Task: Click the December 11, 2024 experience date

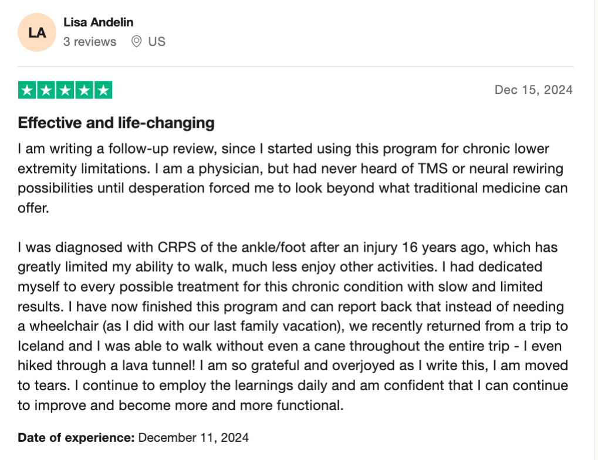Action: pos(194,438)
